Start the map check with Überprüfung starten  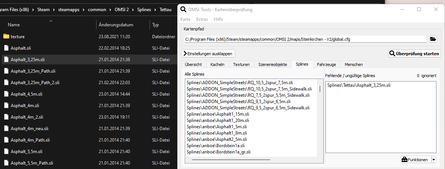click(x=414, y=54)
